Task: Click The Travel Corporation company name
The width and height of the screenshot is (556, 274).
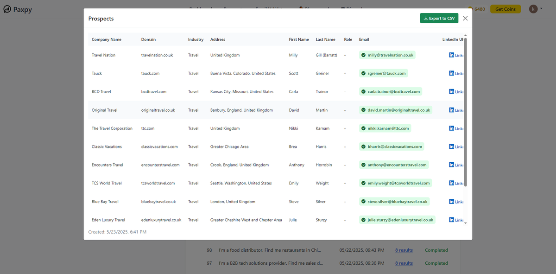Action: pyautogui.click(x=112, y=128)
